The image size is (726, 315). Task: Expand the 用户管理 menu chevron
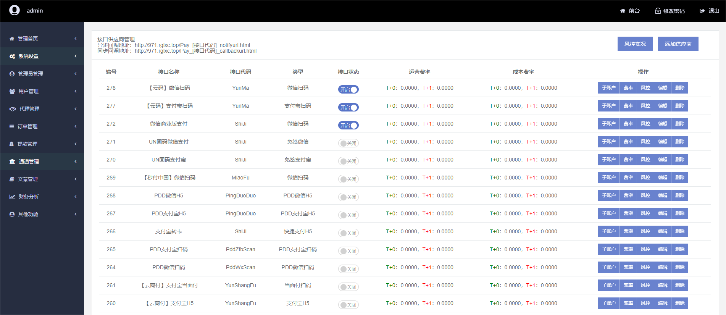click(x=76, y=91)
